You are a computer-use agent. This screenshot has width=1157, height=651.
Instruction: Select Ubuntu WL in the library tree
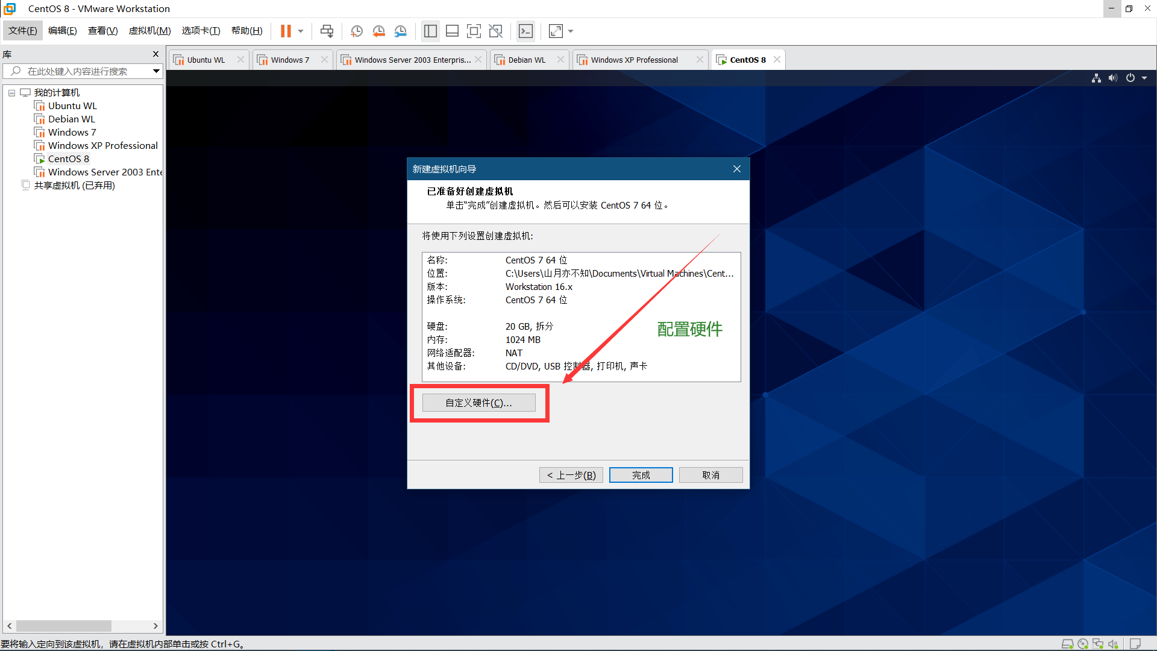(72, 105)
